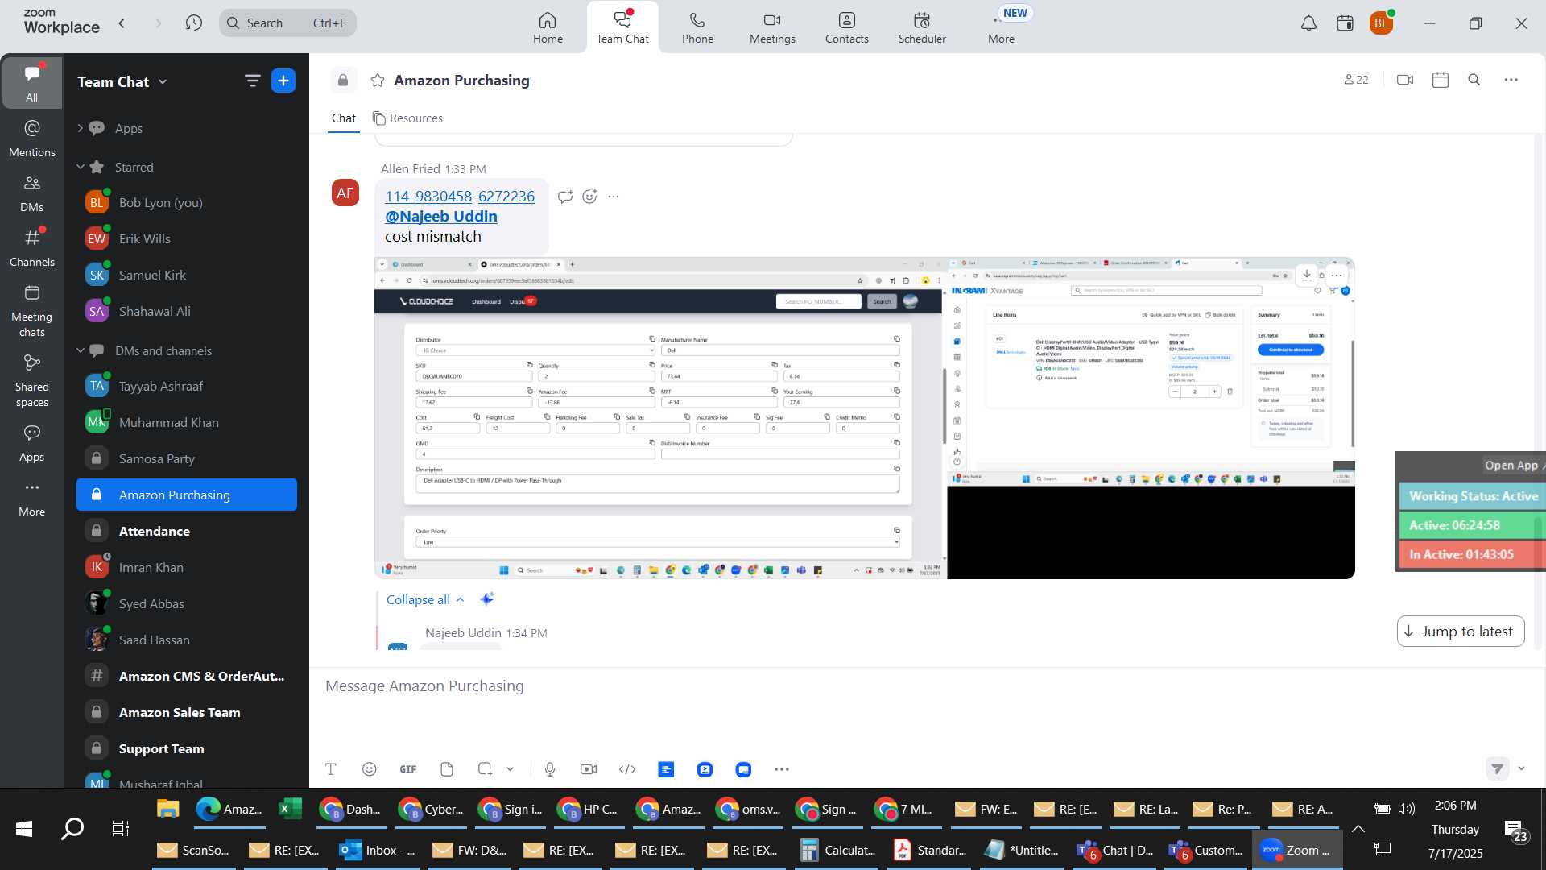Attach a file to the message
Image resolution: width=1546 pixels, height=870 pixels.
click(x=447, y=769)
